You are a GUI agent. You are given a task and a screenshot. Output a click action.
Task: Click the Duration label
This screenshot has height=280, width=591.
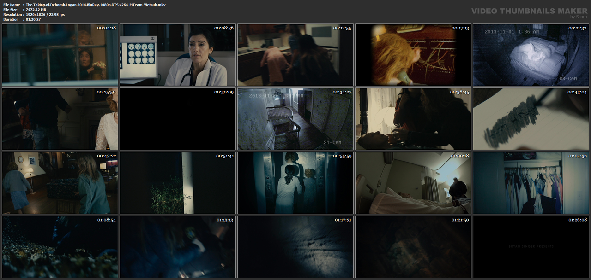[10, 19]
